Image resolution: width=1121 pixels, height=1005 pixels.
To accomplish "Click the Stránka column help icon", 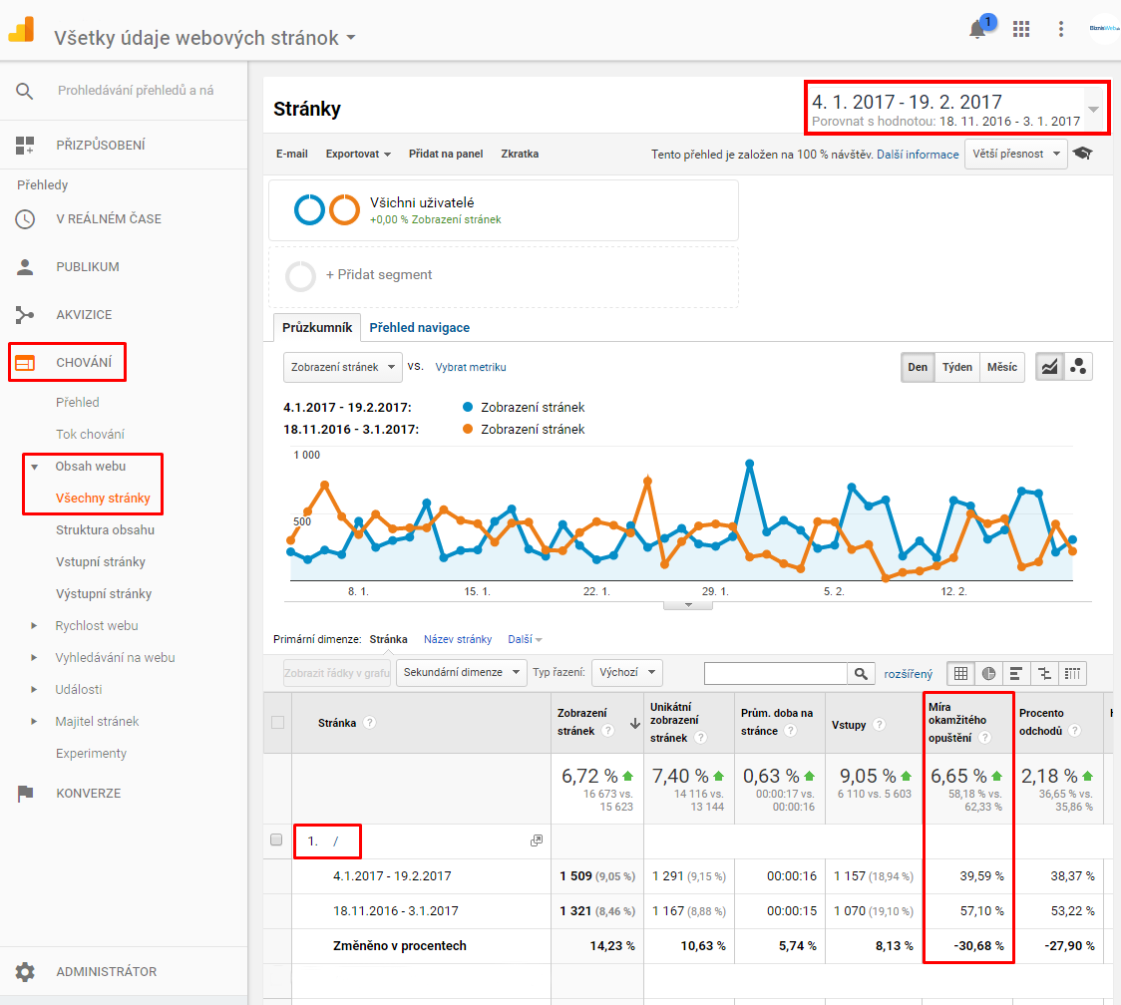I will click(369, 723).
